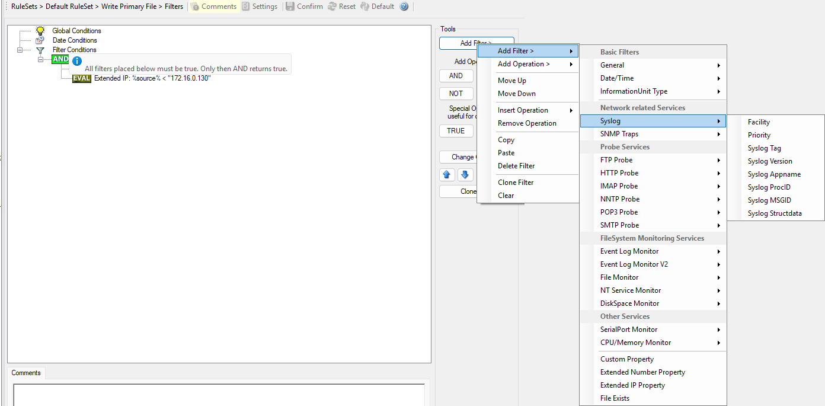Click the blue info tooltip icon

76,60
